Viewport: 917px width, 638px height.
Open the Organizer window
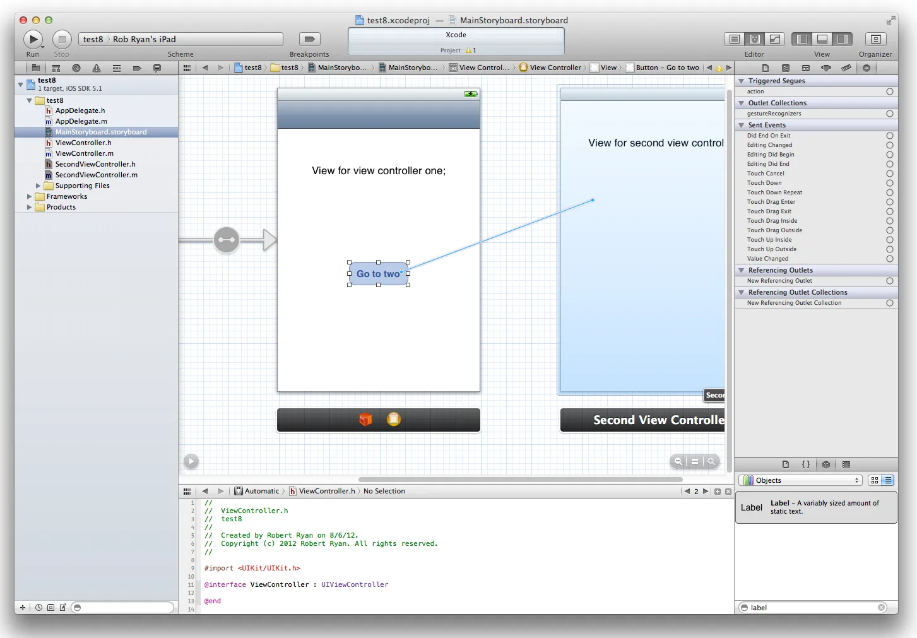pyautogui.click(x=875, y=39)
